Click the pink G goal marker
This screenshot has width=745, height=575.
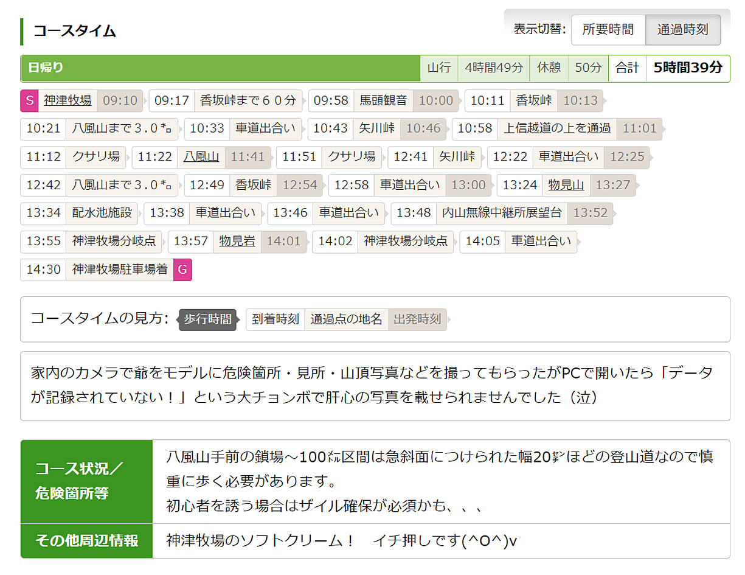[x=182, y=269]
